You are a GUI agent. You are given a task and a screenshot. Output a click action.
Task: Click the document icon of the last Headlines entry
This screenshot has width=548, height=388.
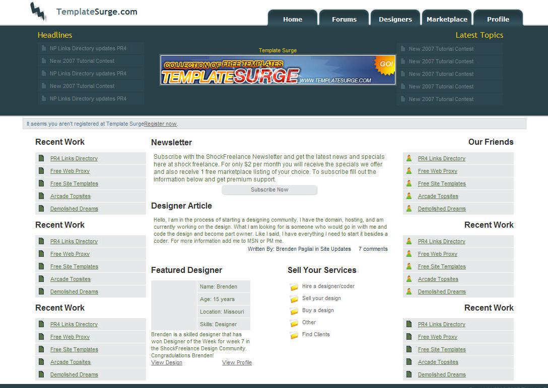pos(44,99)
